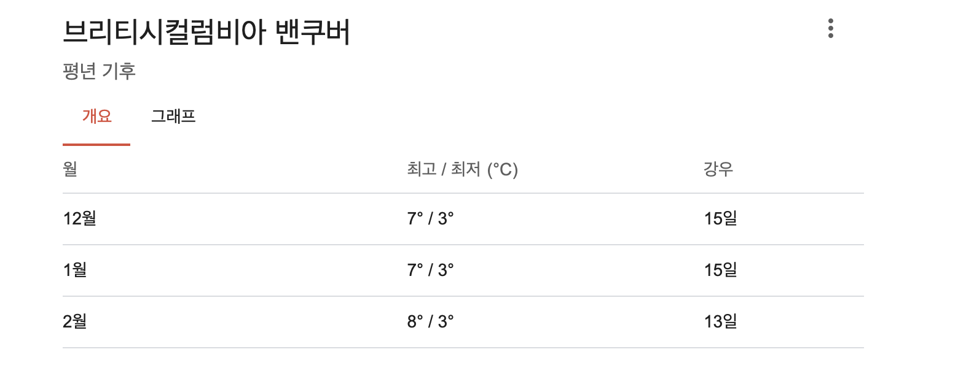Click the red underline beneath 개요
Screen dimensions: 966x379
pos(96,145)
